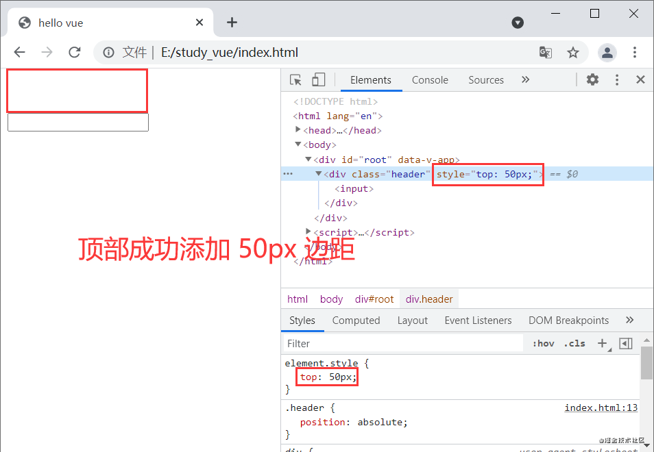The width and height of the screenshot is (654, 452).
Task: Open a new tab with the plus button
Action: 232,23
